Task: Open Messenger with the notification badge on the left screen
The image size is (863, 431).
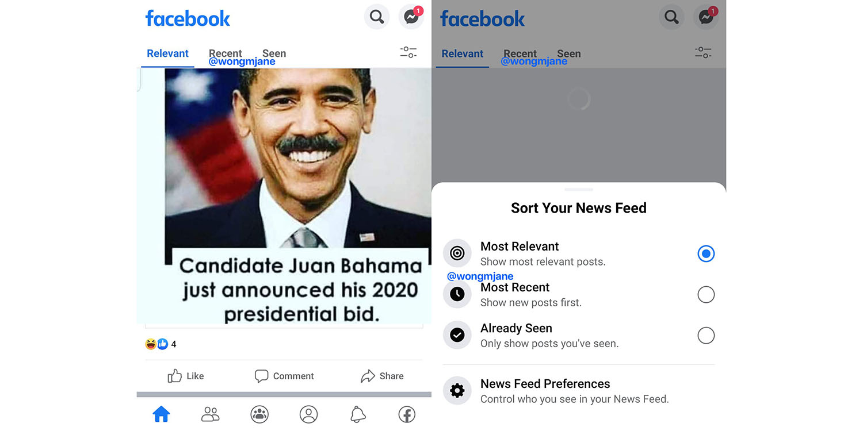Action: click(411, 17)
